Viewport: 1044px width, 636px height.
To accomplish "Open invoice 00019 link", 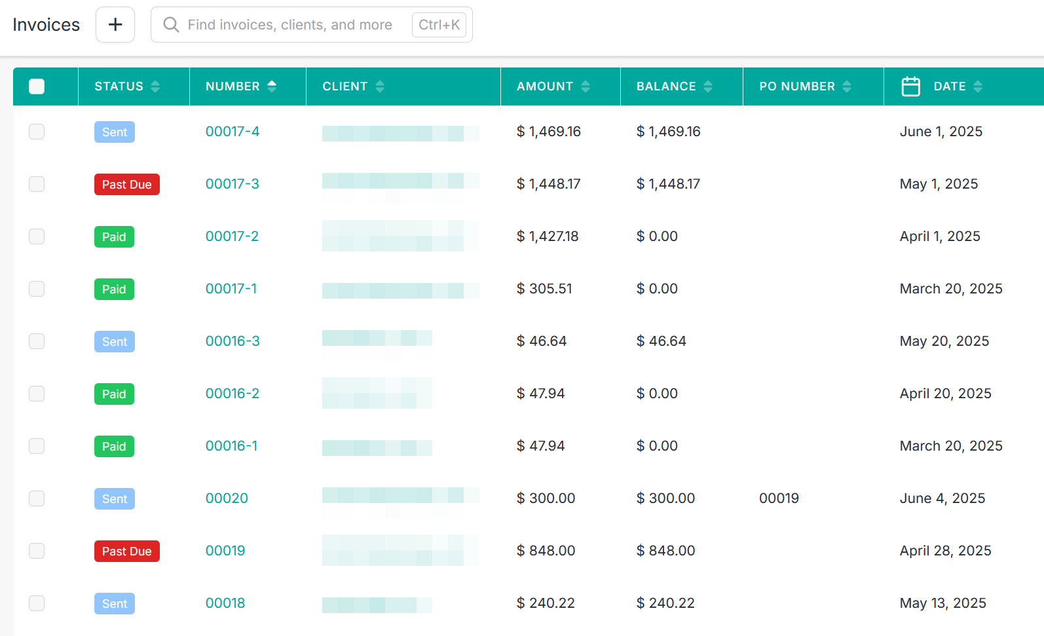I will pyautogui.click(x=225, y=551).
